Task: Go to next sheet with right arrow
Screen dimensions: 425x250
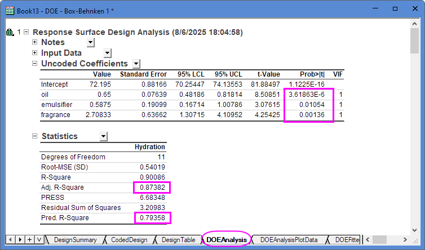Action: click(20, 240)
